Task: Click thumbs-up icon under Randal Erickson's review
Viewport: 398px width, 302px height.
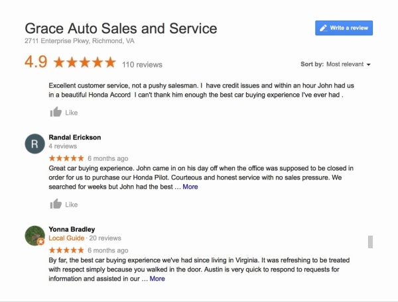Action: tap(56, 204)
